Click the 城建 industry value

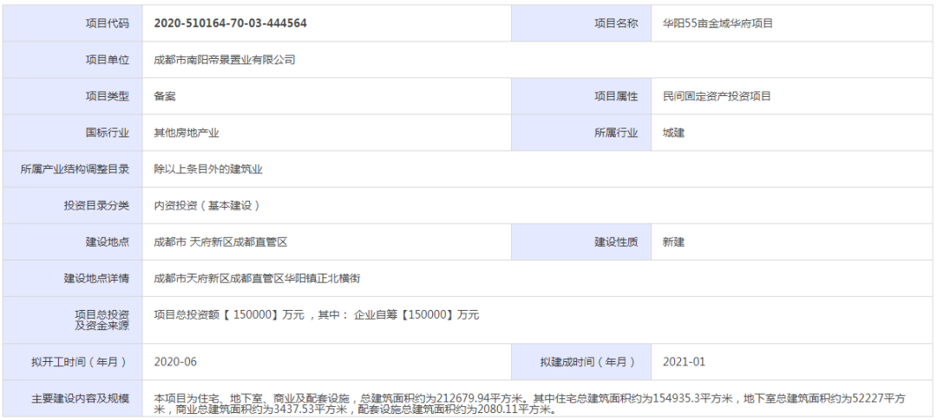point(673,132)
